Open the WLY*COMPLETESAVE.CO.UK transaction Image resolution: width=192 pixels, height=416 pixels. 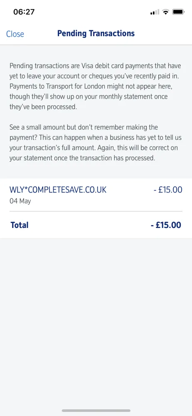coord(96,195)
